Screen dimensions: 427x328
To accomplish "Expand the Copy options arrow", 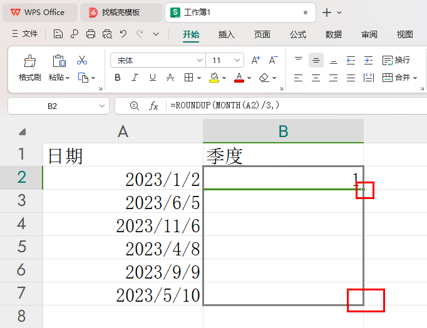I will [x=93, y=78].
